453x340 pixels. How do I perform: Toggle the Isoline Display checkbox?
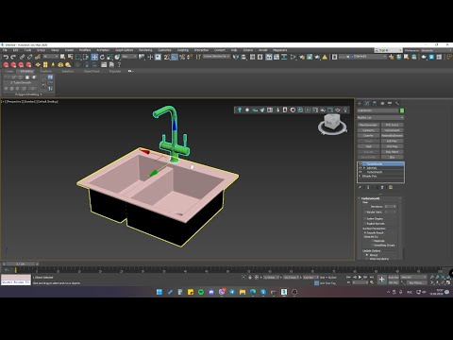coord(365,218)
